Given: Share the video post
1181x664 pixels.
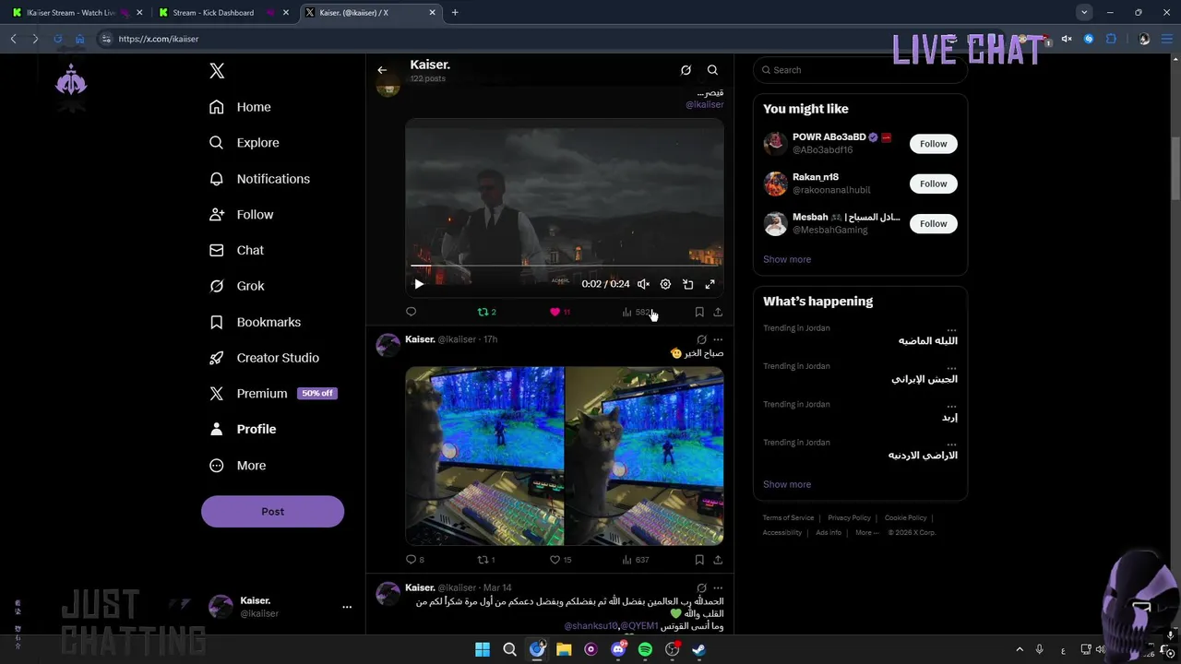Looking at the screenshot, I should pyautogui.click(x=718, y=312).
